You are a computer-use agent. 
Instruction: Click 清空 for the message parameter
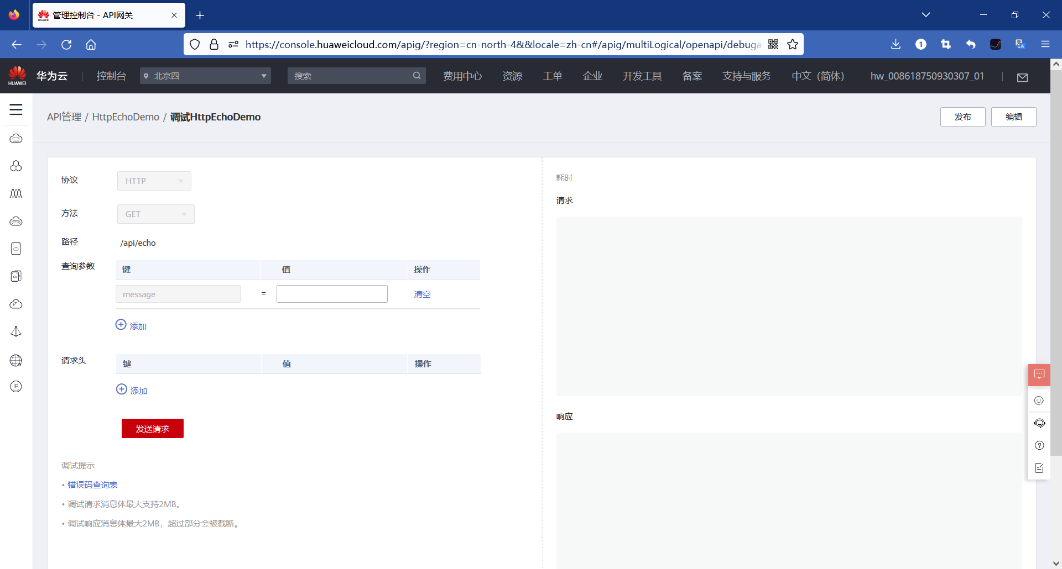(x=422, y=294)
